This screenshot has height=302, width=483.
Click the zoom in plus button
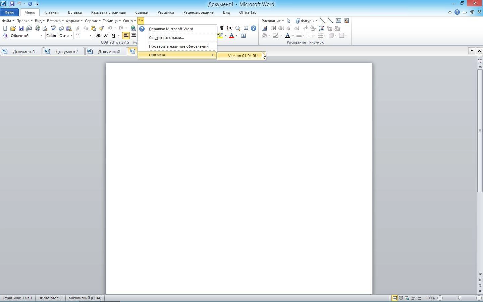(x=479, y=298)
